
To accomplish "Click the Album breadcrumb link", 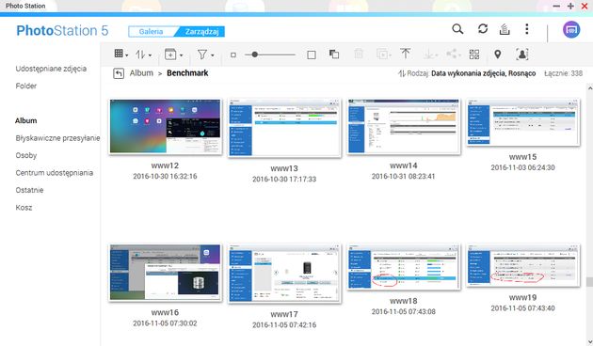I will click(x=141, y=73).
